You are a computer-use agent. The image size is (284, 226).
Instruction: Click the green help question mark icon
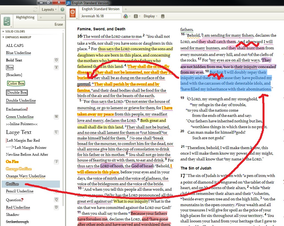62,9
